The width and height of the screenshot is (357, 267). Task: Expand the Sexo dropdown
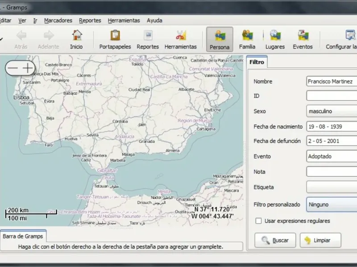332,111
